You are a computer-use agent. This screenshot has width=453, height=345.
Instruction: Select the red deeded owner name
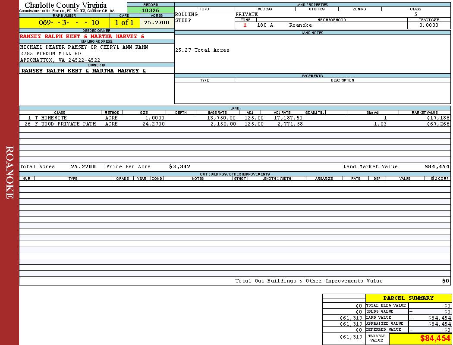(82, 37)
